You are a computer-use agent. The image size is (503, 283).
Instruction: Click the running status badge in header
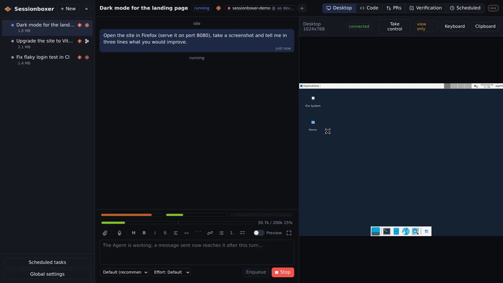point(202,8)
